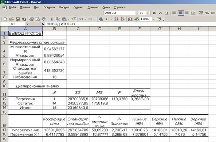This screenshot has width=216, height=142.
Task: Copy the selection
Action: click(x=58, y=19)
